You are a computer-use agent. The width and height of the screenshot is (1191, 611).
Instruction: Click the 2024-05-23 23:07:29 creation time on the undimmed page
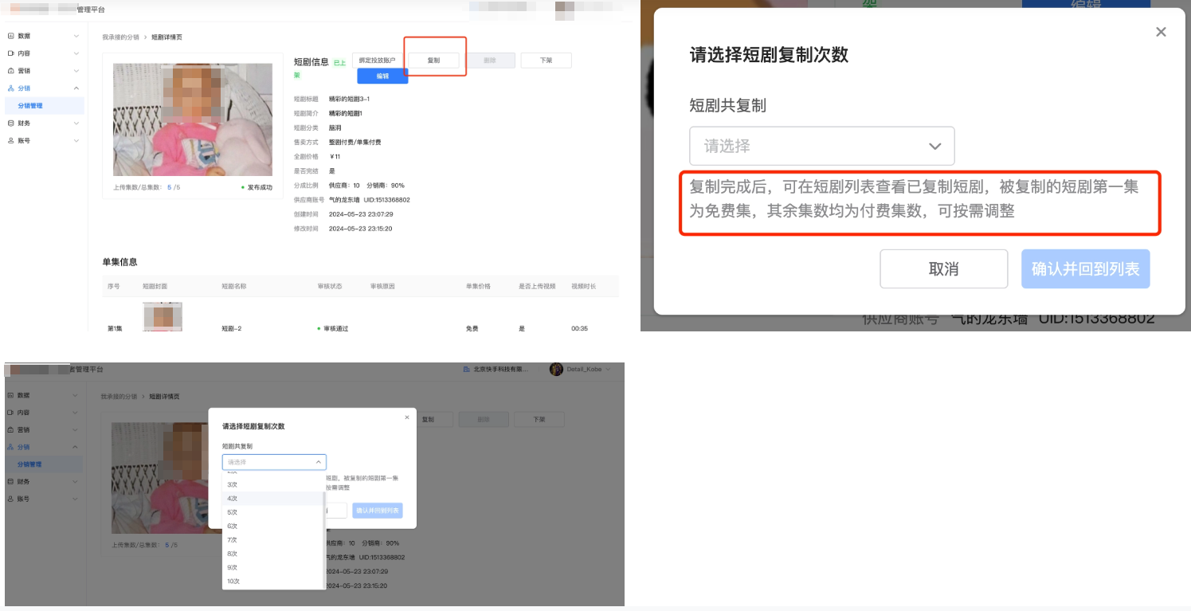tap(361, 214)
